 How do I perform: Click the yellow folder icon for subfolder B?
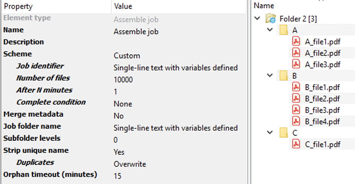point(284,76)
